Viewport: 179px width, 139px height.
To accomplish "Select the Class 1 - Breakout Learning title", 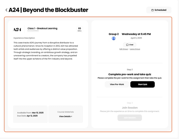I will [42, 28].
